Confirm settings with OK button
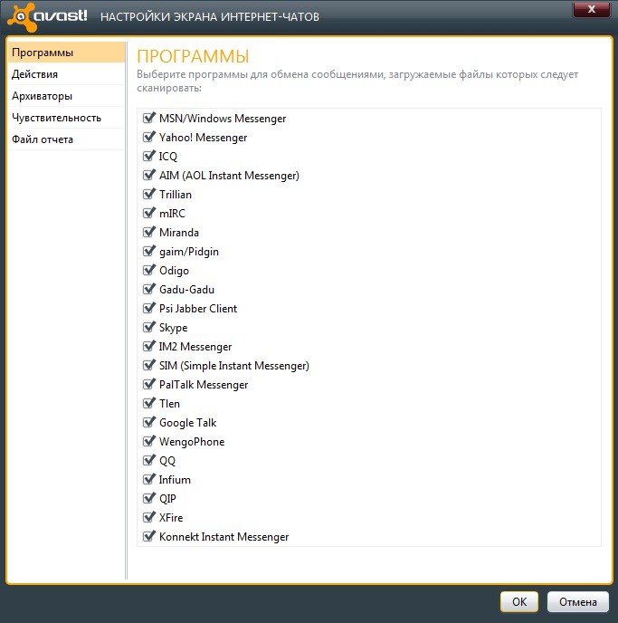The width and height of the screenshot is (618, 623). click(519, 601)
